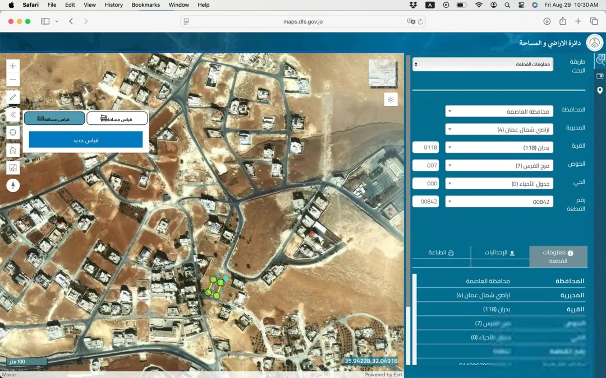Viewport: 606px width, 378px height.
Task: Expand the القرية village dropdown showing بدران (118)
Action: point(499,147)
